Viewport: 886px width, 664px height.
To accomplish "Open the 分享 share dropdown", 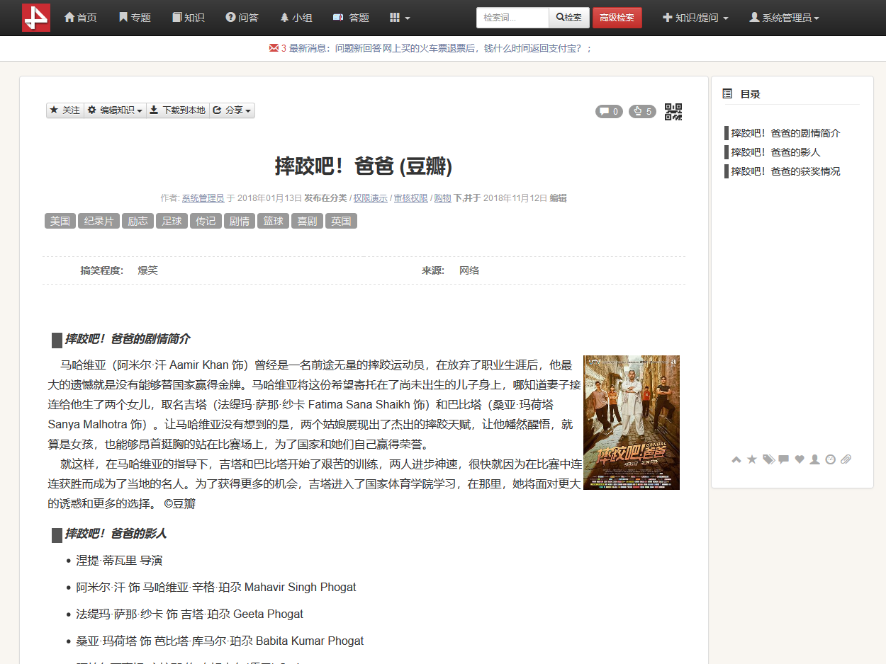I will click(x=232, y=110).
